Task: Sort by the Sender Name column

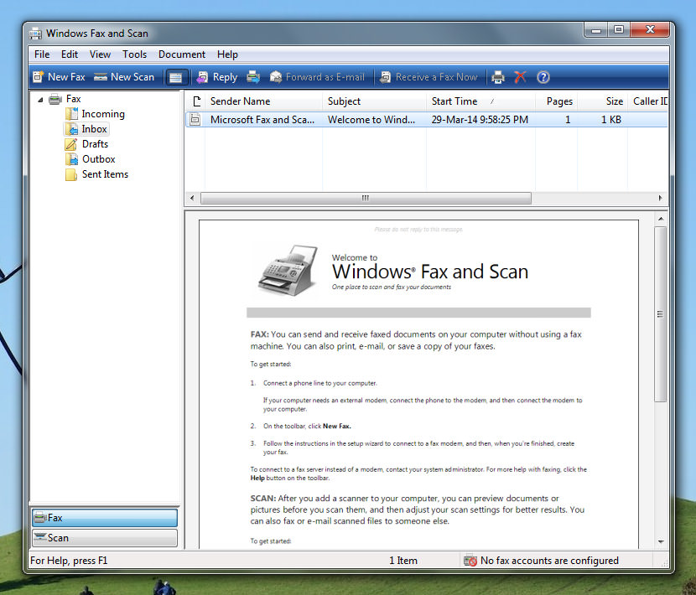Action: coord(263,101)
